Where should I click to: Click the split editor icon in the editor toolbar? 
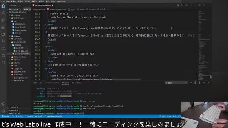click(x=204, y=5)
